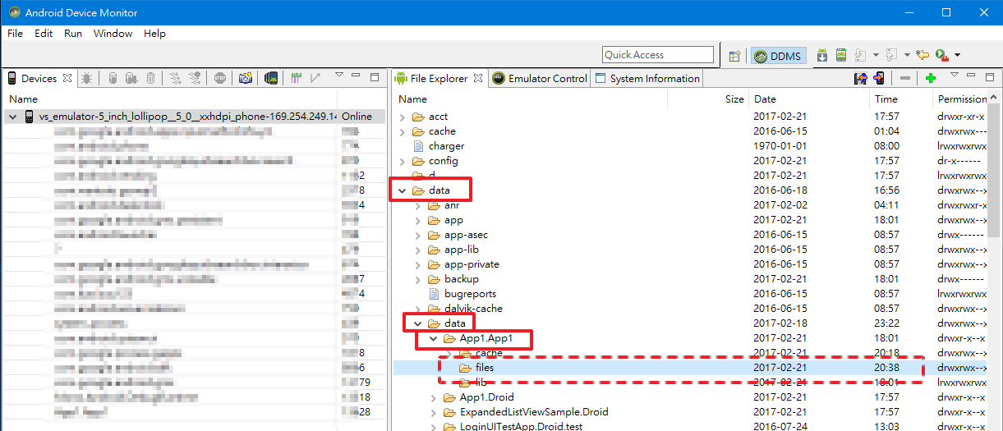The width and height of the screenshot is (1003, 431).
Task: Click the Run External Tools icon
Action: point(941,55)
